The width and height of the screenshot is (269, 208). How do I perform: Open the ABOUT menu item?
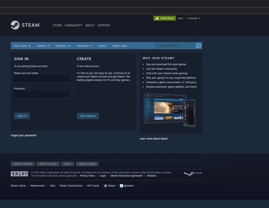[x=90, y=25]
